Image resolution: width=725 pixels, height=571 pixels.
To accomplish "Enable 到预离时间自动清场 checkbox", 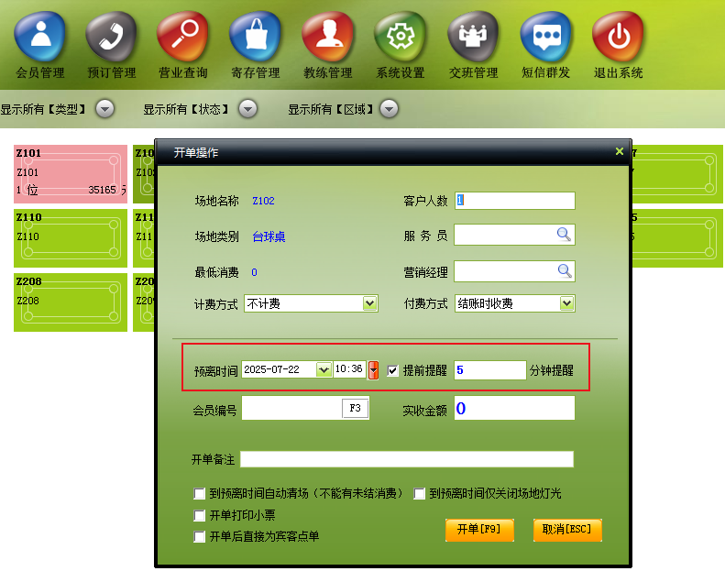I will tap(199, 493).
